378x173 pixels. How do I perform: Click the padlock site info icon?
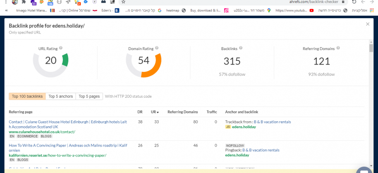[x=343, y=2]
